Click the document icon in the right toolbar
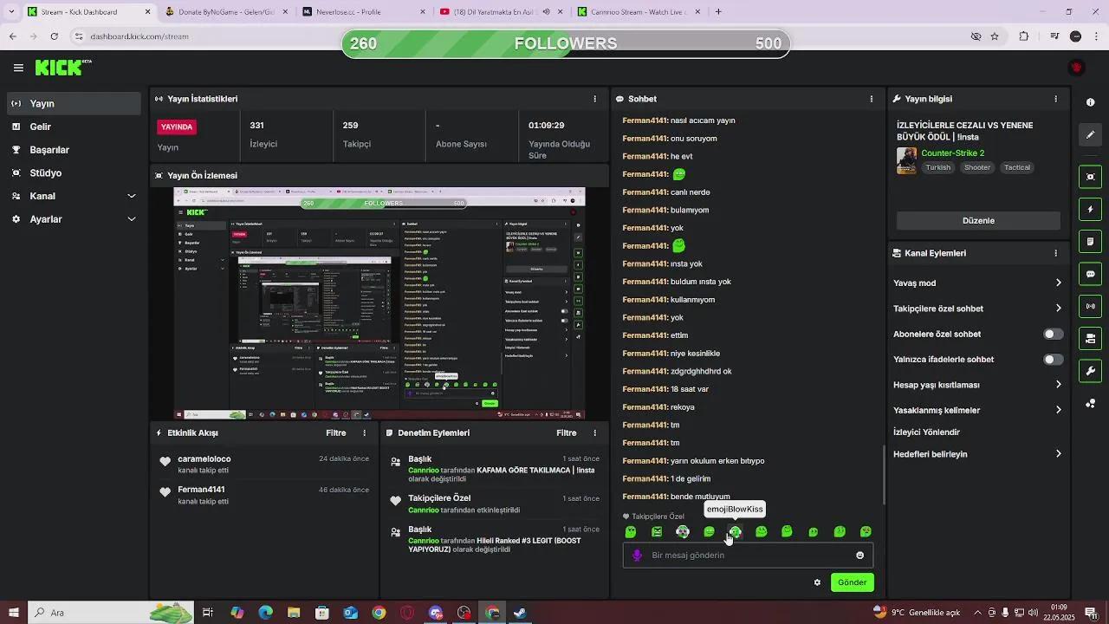The width and height of the screenshot is (1109, 624). pyautogui.click(x=1090, y=241)
